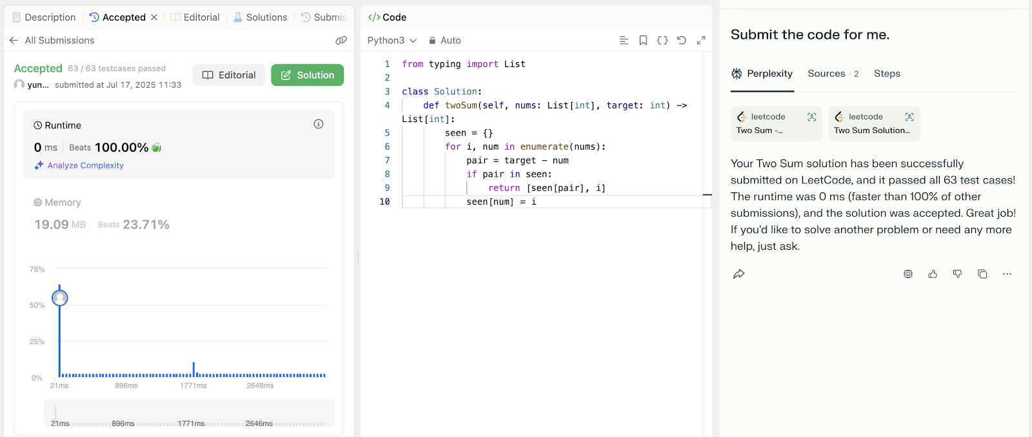Click the '63 / 63 testcases passed' text
The width and height of the screenshot is (1032, 437).
[117, 68]
